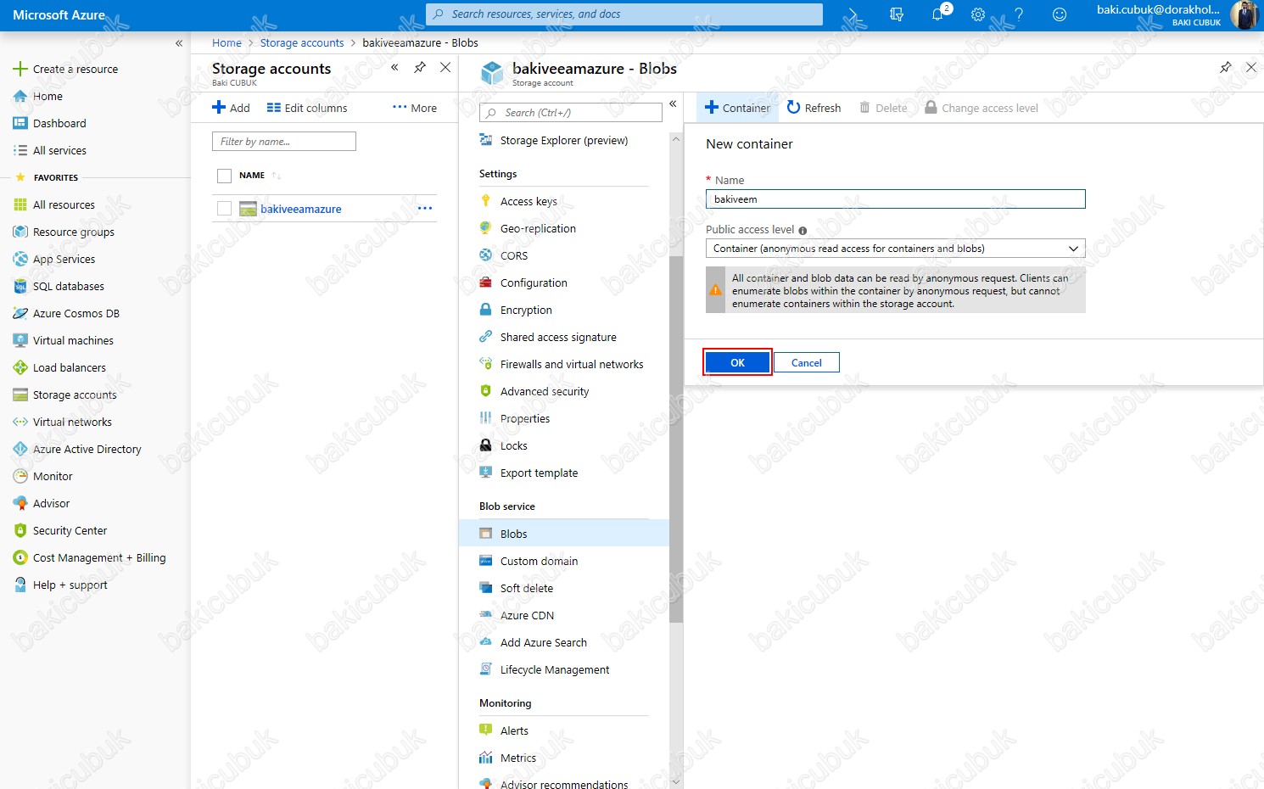Open directory and subscription filter icon

(897, 14)
